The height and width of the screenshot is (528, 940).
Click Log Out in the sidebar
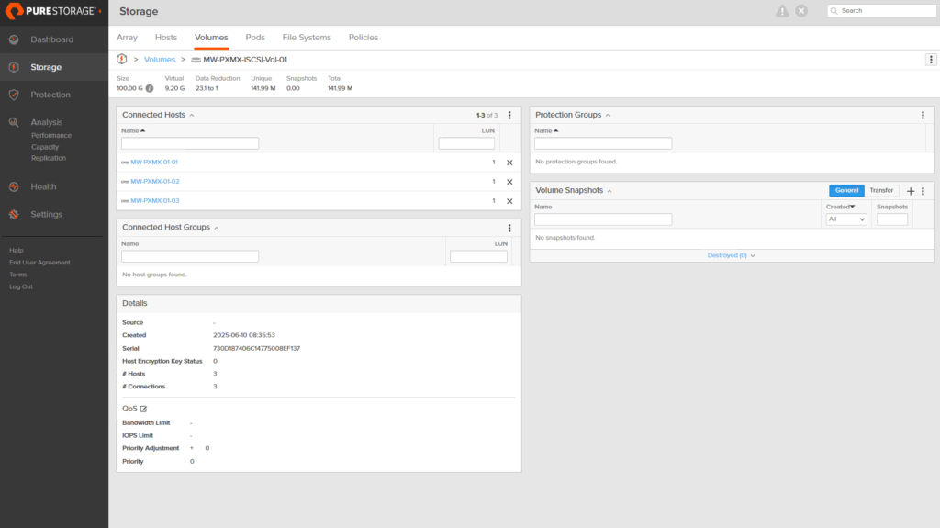point(21,286)
